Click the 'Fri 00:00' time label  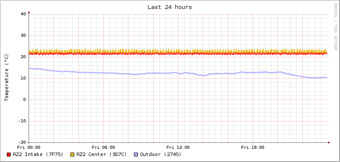coord(29,147)
